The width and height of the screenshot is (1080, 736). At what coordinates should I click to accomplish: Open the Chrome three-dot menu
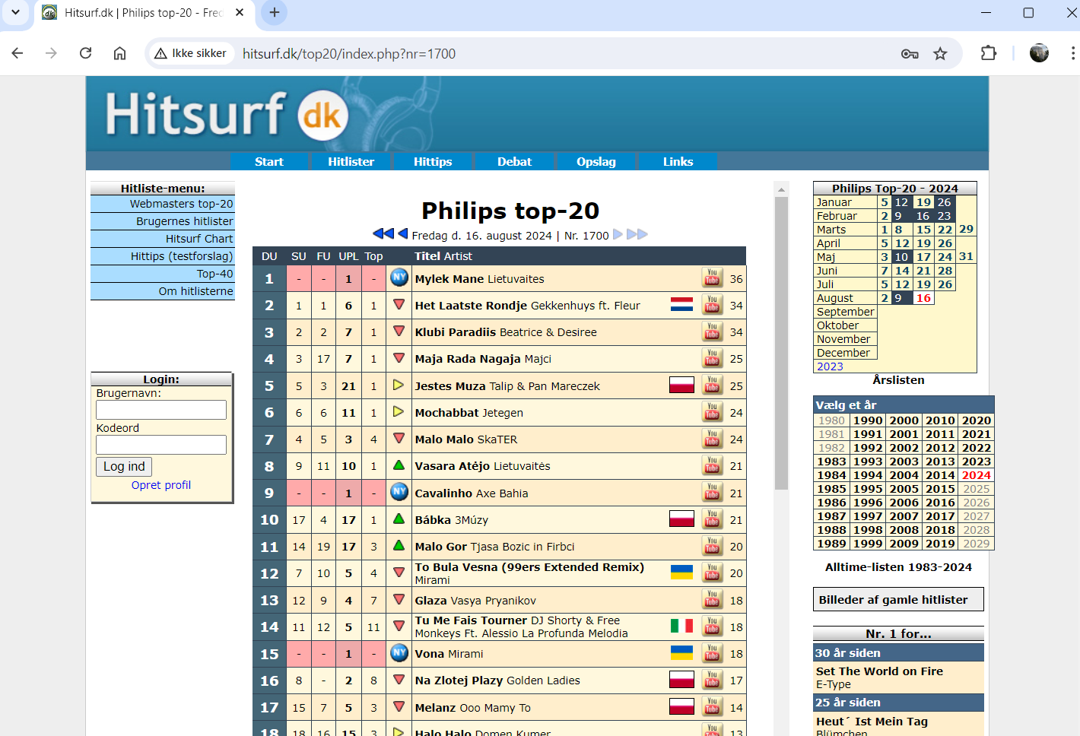[x=1072, y=53]
